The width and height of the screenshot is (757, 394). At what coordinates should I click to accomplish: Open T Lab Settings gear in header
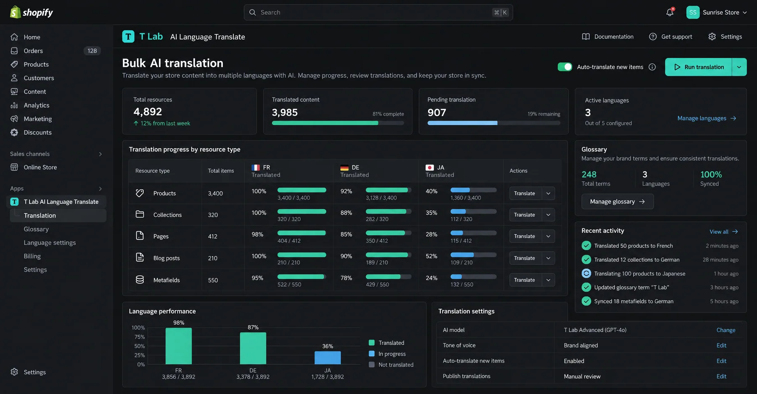[x=712, y=37]
